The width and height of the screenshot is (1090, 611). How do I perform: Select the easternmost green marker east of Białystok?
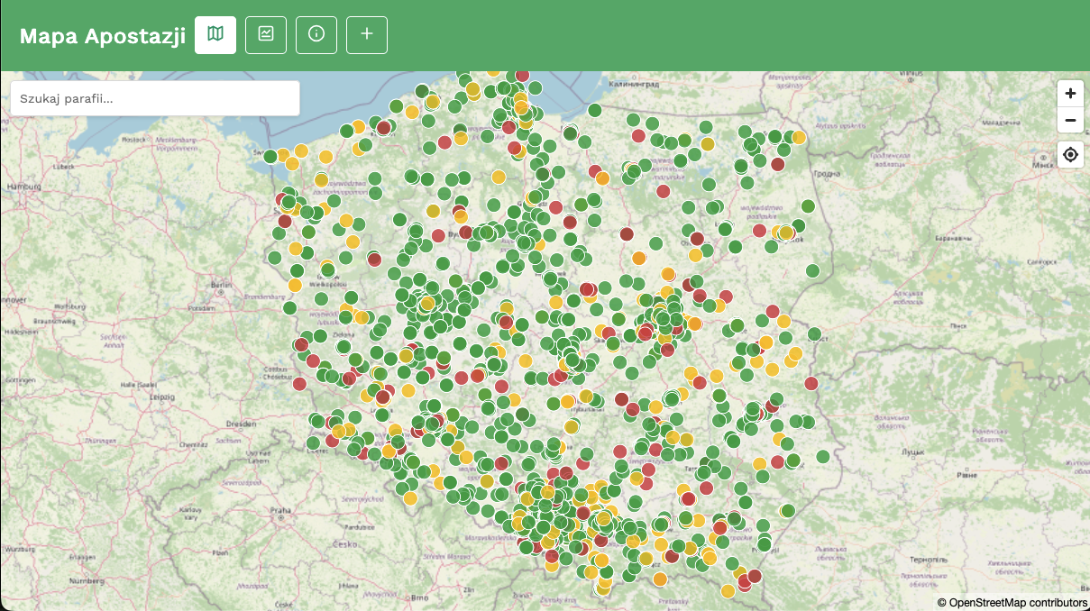812,270
